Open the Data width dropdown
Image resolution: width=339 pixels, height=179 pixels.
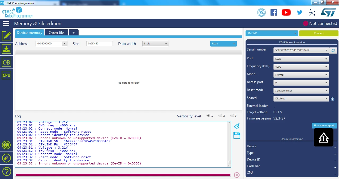(155, 44)
